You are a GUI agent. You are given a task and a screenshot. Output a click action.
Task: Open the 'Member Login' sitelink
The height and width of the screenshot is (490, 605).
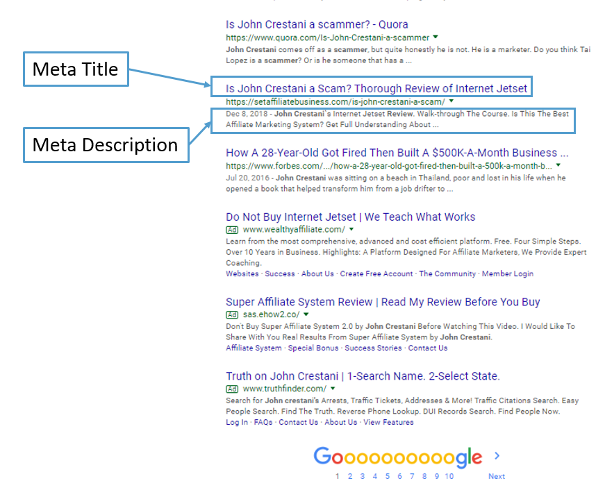pyautogui.click(x=507, y=273)
